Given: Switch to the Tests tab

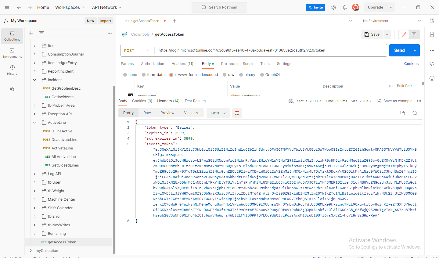Looking at the screenshot, I should click(x=265, y=64).
